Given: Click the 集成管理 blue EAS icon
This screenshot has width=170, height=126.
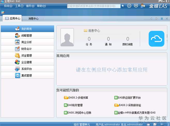Looking at the screenshot, I should (x=18, y=76).
